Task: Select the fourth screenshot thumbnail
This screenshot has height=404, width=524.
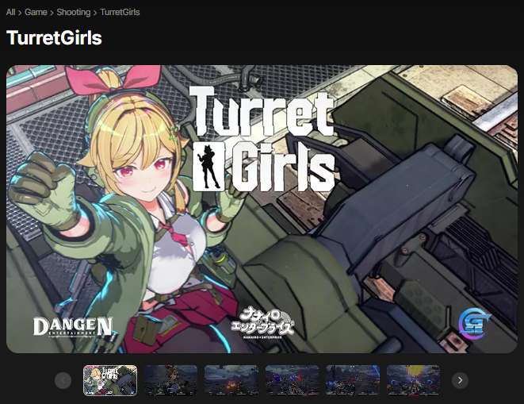Action: (x=292, y=380)
